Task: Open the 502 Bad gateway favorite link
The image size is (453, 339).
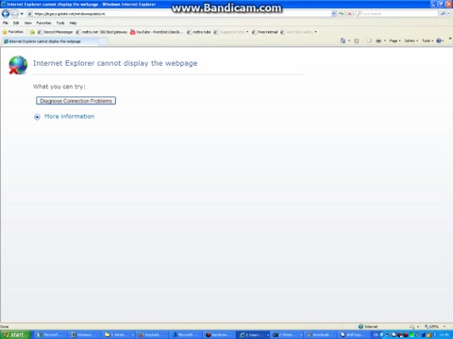Action: point(102,32)
